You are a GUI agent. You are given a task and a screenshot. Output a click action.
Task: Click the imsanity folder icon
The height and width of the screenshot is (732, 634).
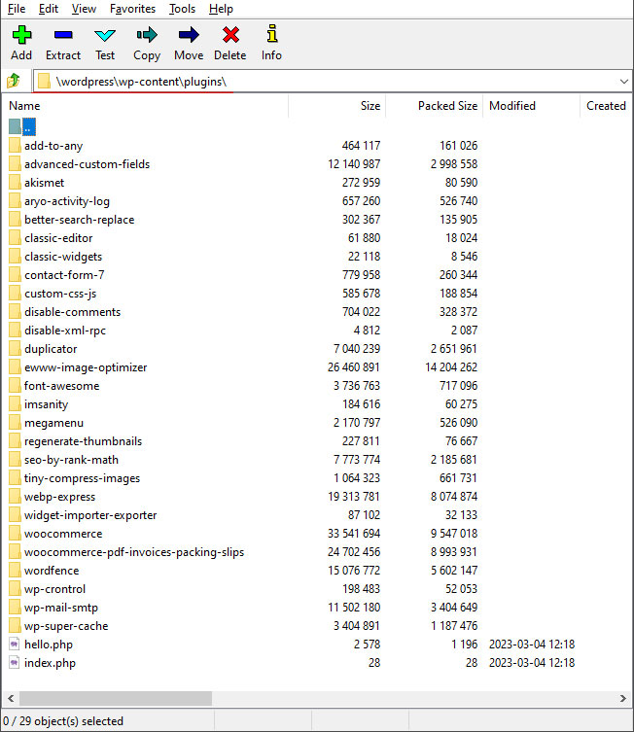point(15,404)
